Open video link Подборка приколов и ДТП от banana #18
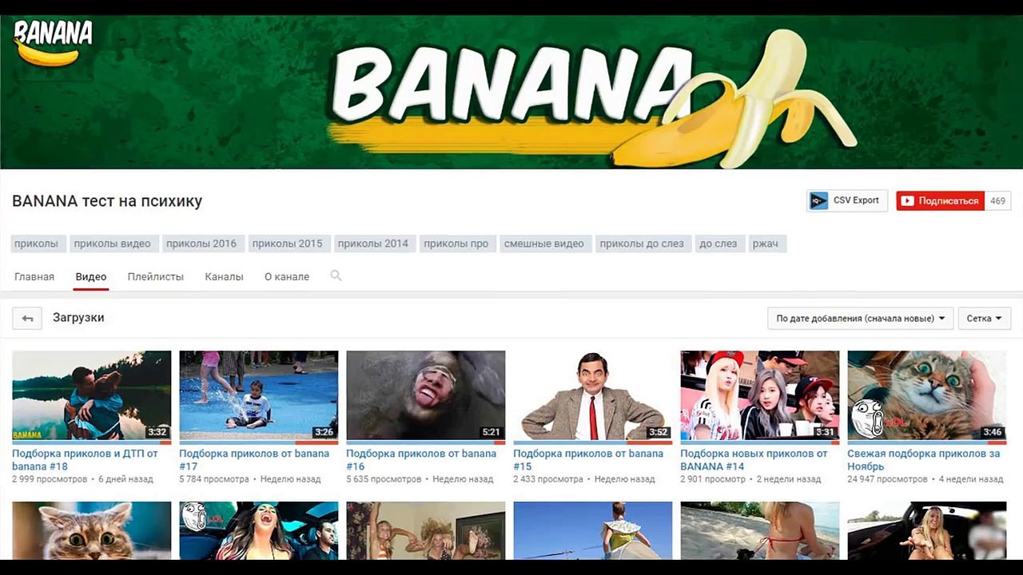This screenshot has height=575, width=1023. click(85, 460)
